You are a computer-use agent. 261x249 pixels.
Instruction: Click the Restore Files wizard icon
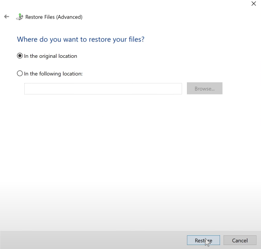tap(20, 17)
